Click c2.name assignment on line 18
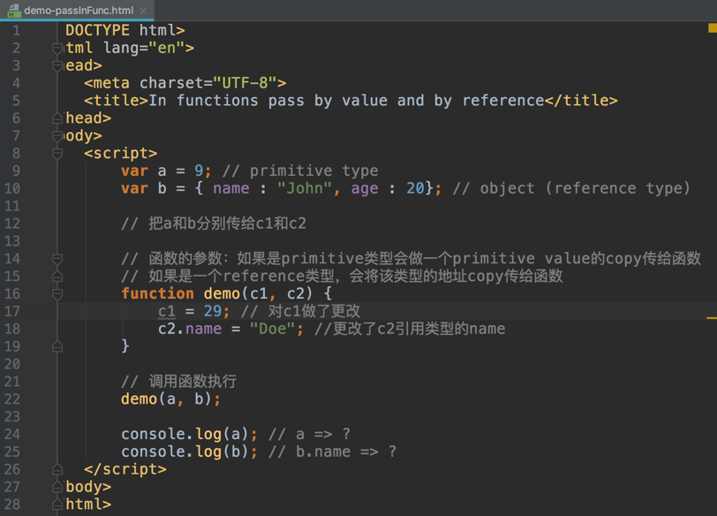717x516 pixels. [230, 329]
